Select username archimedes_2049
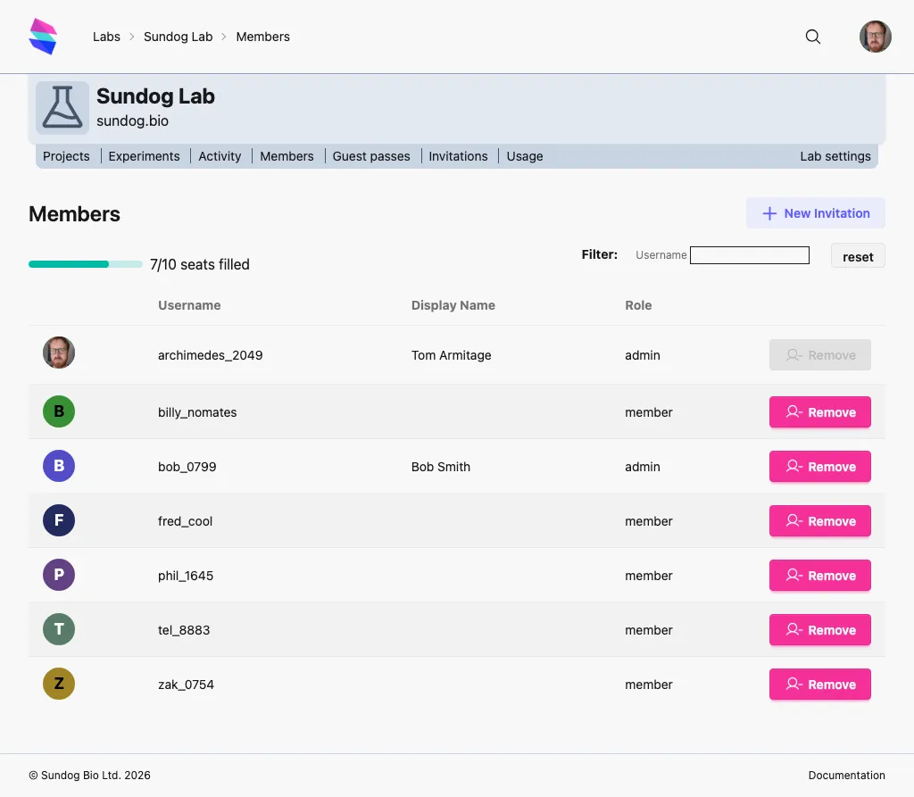Image resolution: width=914 pixels, height=797 pixels. [x=211, y=355]
